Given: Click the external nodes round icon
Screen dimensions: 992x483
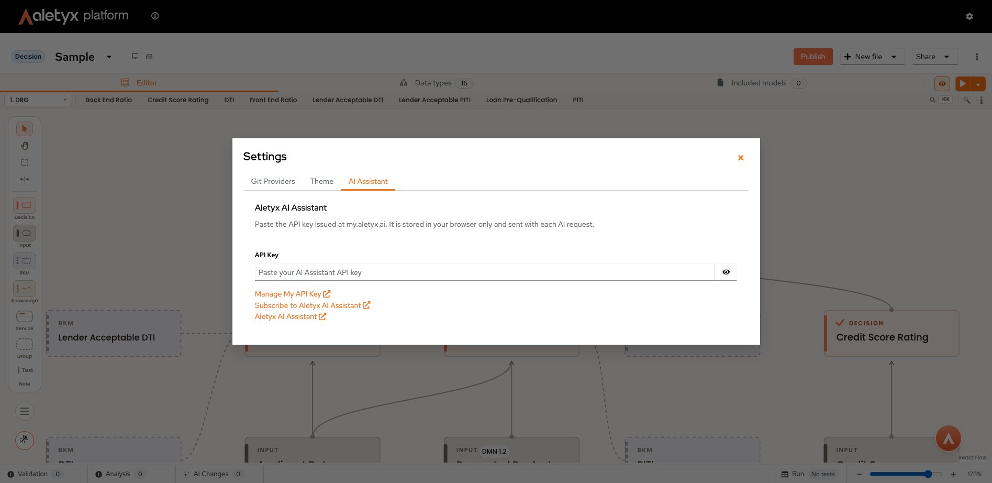Looking at the screenshot, I should (25, 440).
